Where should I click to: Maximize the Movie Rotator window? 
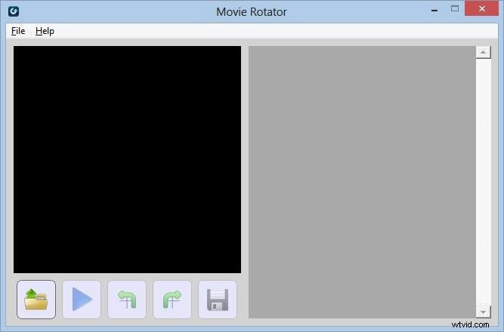coord(454,8)
